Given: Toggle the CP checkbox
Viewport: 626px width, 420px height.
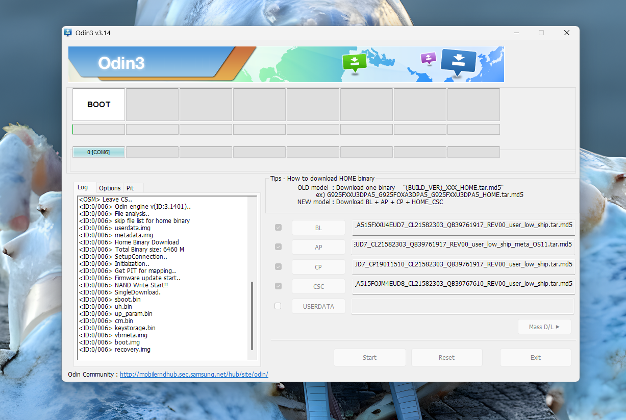Looking at the screenshot, I should click(278, 266).
